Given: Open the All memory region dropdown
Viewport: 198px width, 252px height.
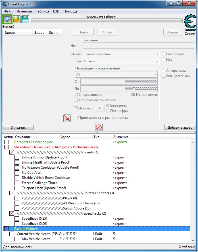Looking at the screenshot, I should 116,75.
